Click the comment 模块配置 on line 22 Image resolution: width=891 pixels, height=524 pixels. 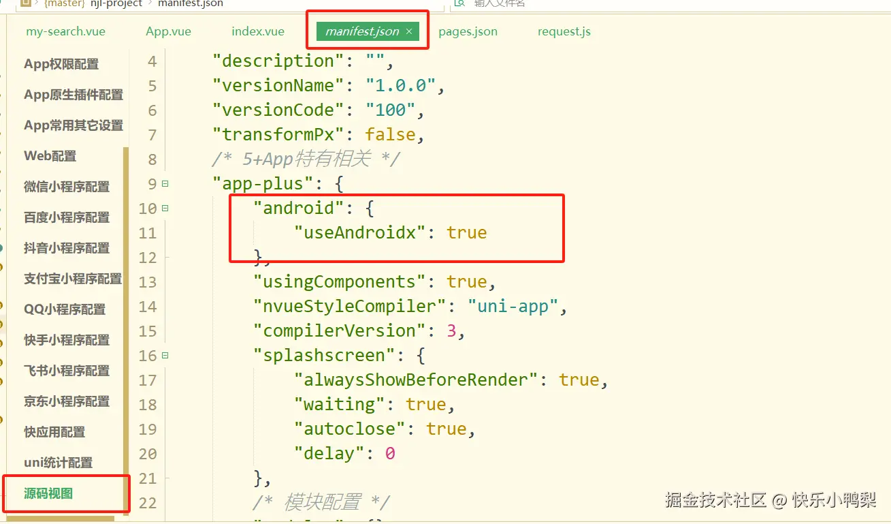(x=322, y=503)
